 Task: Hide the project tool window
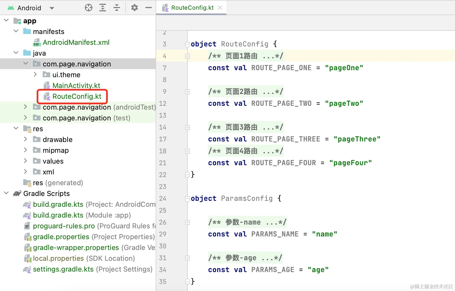[149, 8]
